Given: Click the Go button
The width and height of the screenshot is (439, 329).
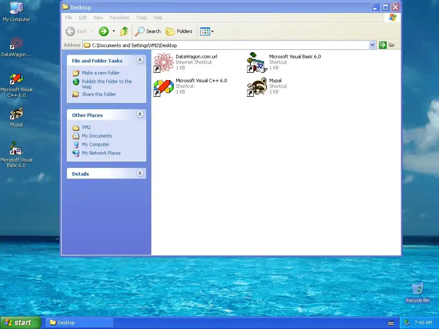Looking at the screenshot, I should pos(387,45).
